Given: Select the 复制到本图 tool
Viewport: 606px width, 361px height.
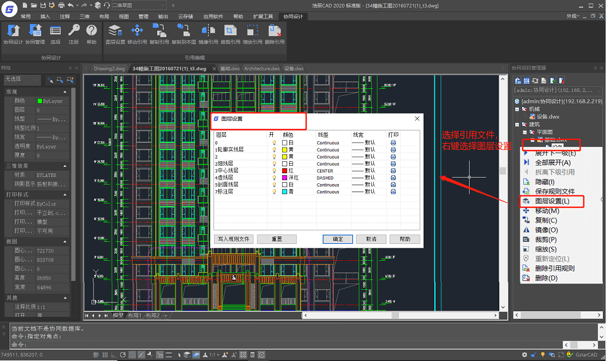Looking at the screenshot, I should point(184,34).
